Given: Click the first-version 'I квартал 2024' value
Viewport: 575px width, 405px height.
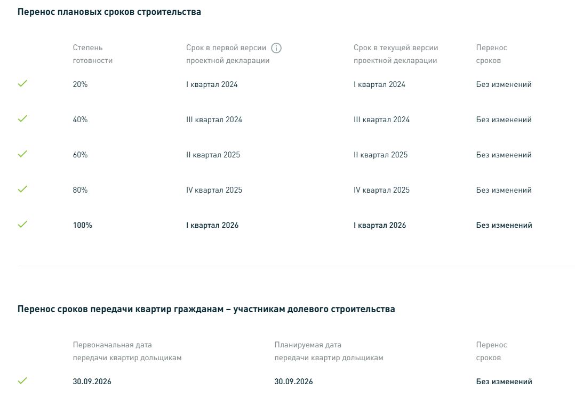Looking at the screenshot, I should tap(212, 84).
